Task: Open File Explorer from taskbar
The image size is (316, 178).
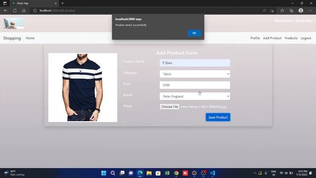Action: pyautogui.click(x=149, y=173)
